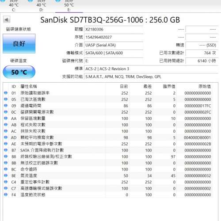Viewport: 221px width, 221px height.
Task: Click the serial number field 154296402027
Action: (114, 37)
